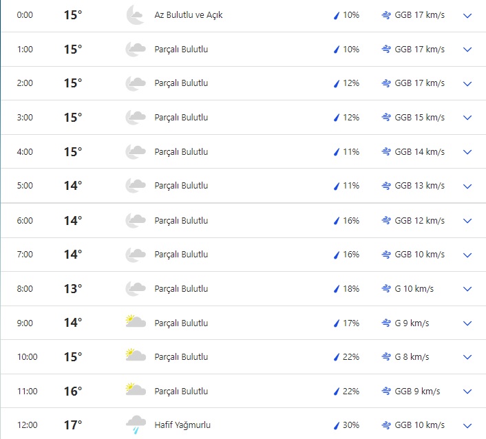Image resolution: width=486 pixels, height=439 pixels.
Task: Click the cloudy night icon at 3:00
Action: [x=135, y=118]
